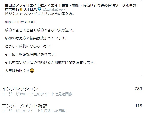Select the エンゲージメント総数 metric label
The image size is (145, 119).
(24, 106)
